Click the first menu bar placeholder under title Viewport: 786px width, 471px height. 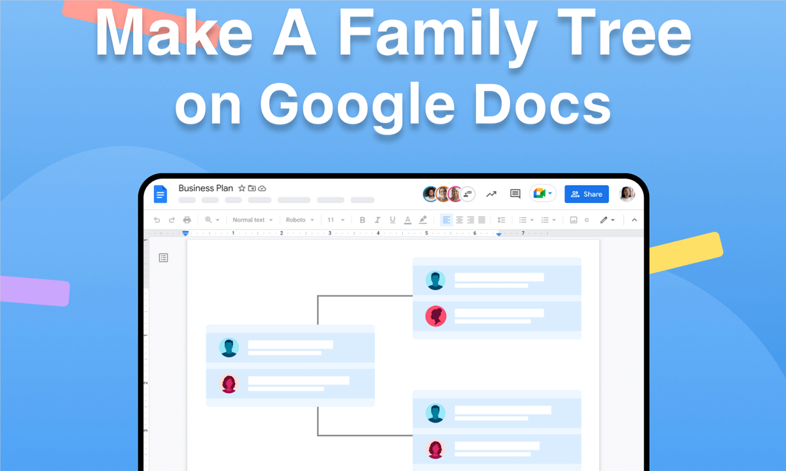pyautogui.click(x=187, y=200)
